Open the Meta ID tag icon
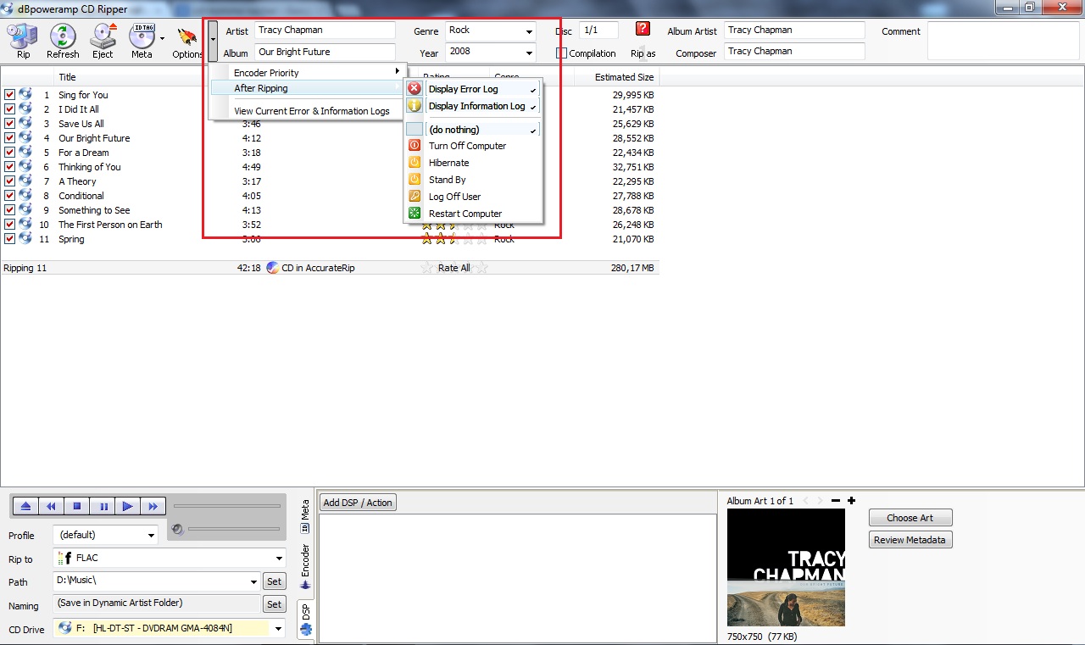This screenshot has height=645, width=1085. pyautogui.click(x=141, y=40)
